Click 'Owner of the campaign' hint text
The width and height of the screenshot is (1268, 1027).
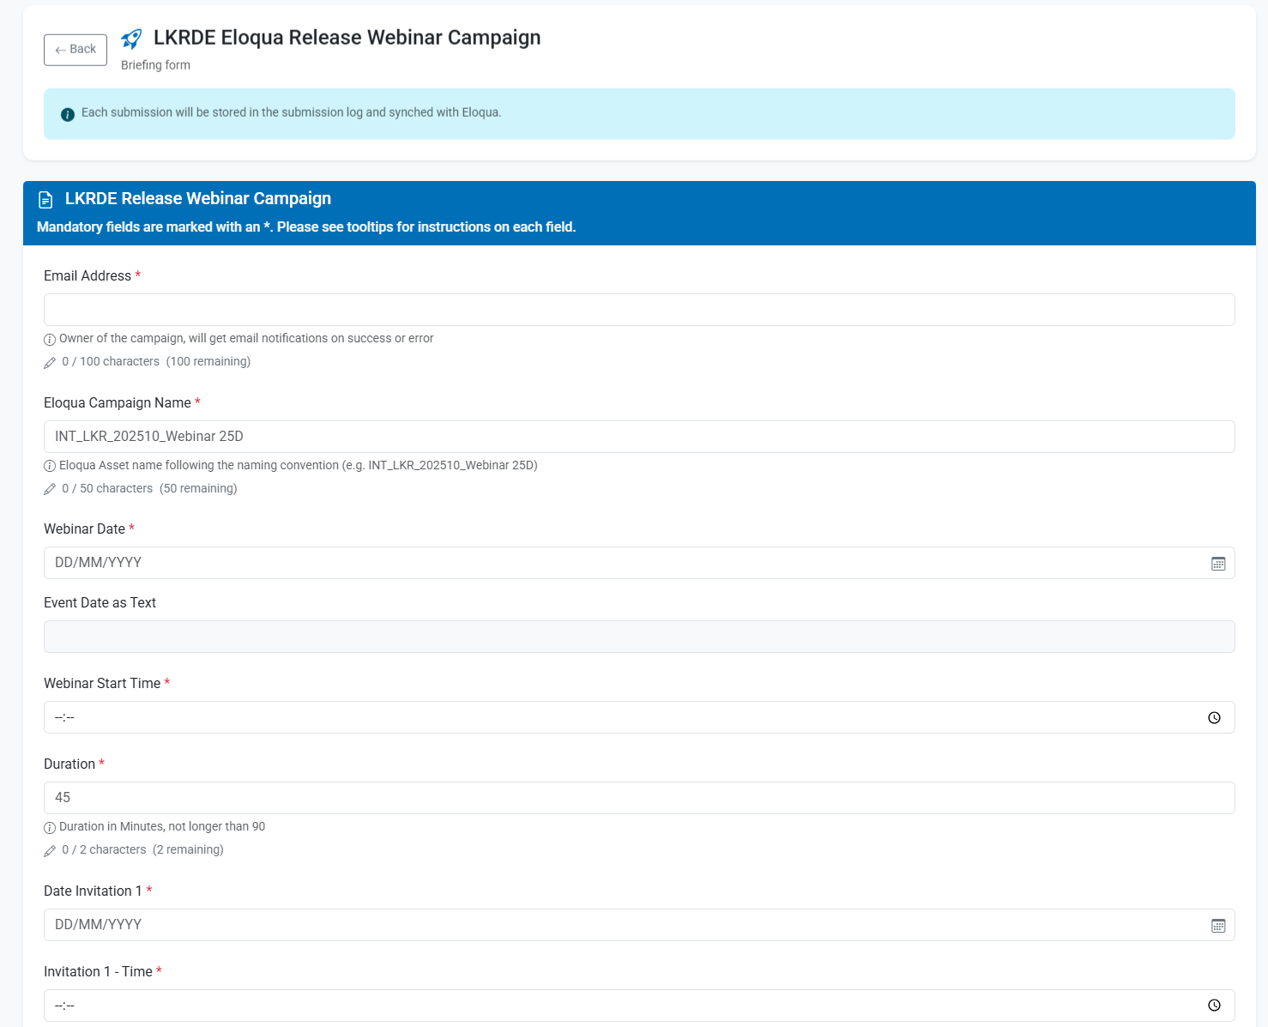click(x=246, y=338)
